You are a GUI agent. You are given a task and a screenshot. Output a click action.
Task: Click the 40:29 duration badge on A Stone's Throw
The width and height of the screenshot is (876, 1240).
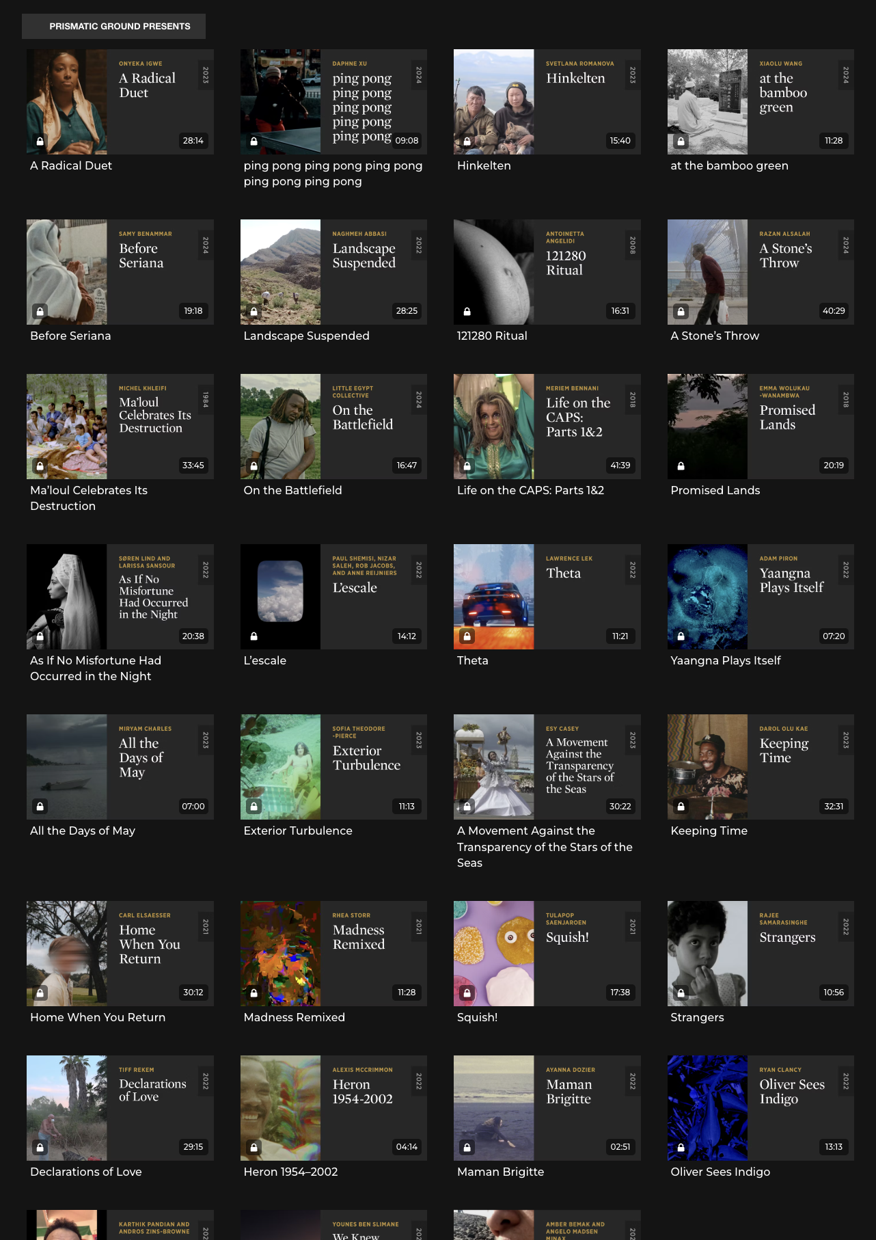834,311
